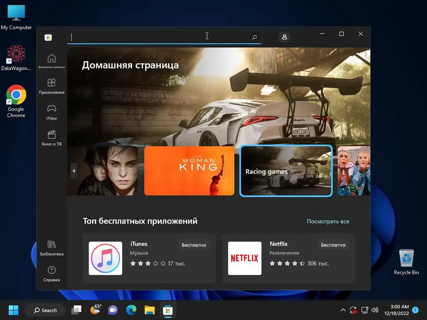Viewport: 427px width, 320px height.
Task: Expand hidden system tray icons chevron
Action: point(343,310)
